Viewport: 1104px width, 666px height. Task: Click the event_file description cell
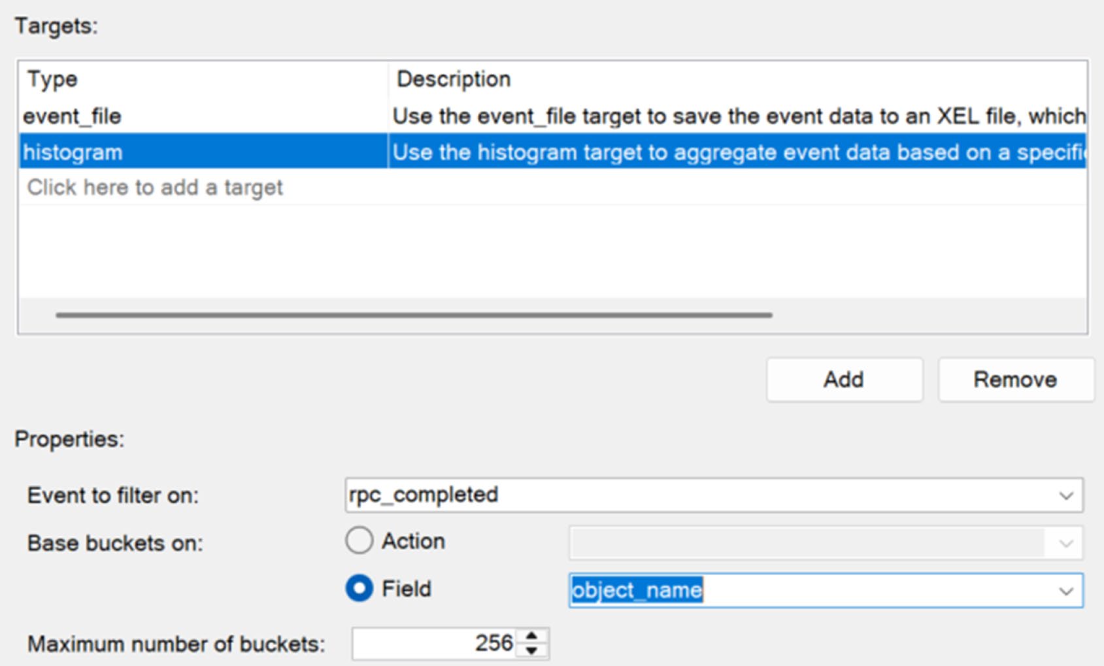(x=738, y=116)
